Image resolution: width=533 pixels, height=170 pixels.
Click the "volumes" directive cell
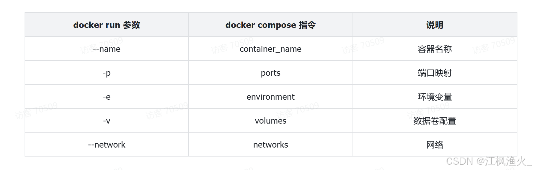[270, 121]
